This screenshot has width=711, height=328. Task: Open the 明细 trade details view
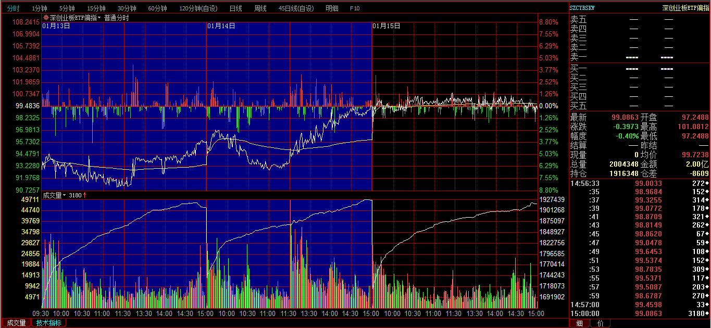pos(332,8)
